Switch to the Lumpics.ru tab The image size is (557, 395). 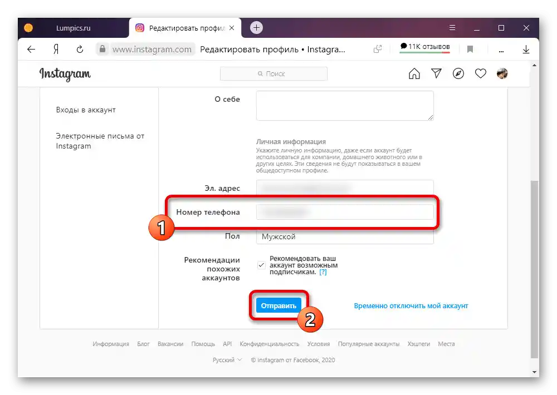73,28
